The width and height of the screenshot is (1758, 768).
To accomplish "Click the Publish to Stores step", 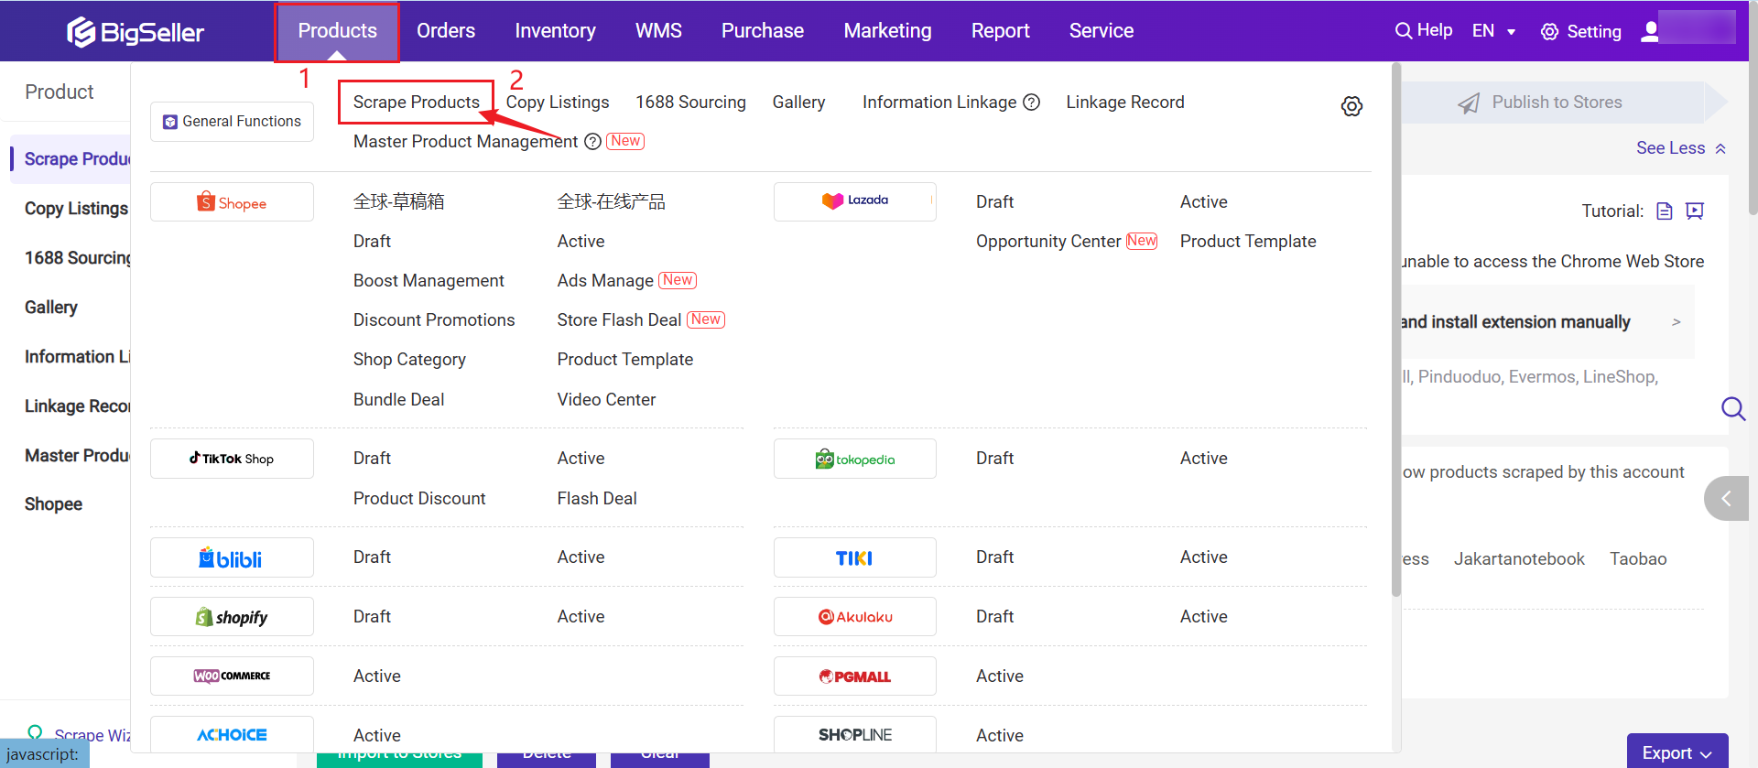I will [x=1557, y=103].
